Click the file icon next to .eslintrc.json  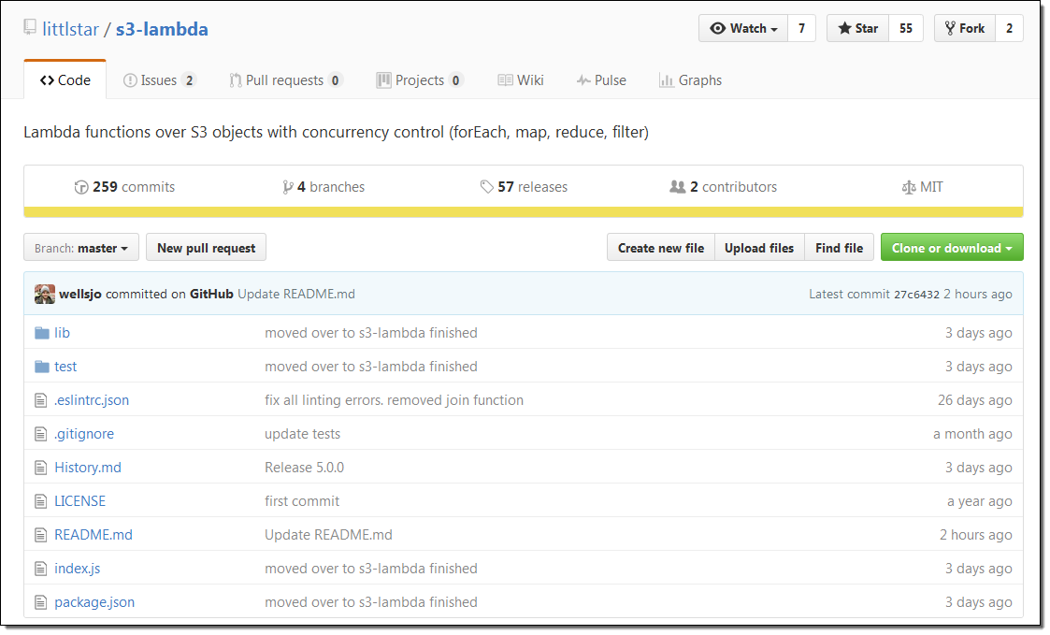[x=41, y=400]
